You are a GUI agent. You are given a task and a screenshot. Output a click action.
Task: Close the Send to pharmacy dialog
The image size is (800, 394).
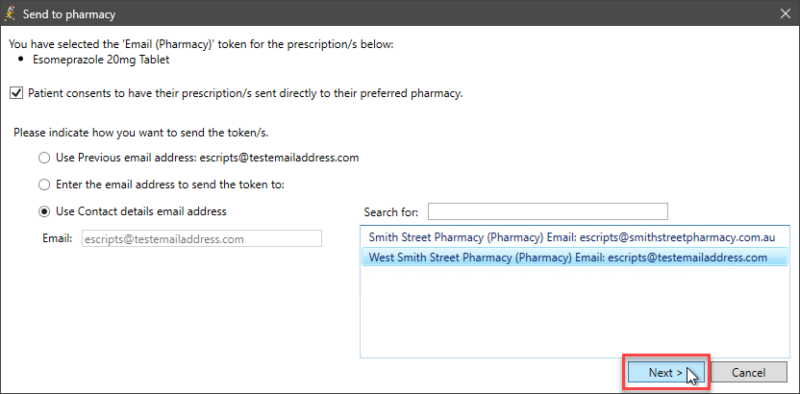(x=786, y=13)
